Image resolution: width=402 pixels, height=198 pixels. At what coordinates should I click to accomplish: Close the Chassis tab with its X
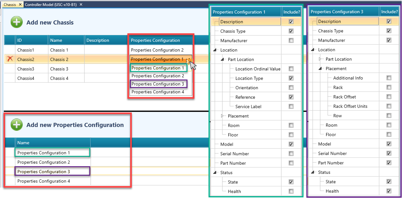(20, 4)
